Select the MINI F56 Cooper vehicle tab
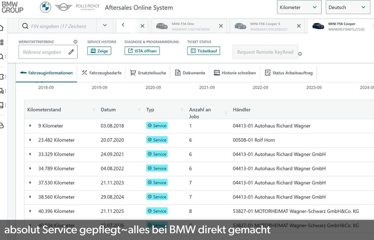The image size is (374, 240). (341, 26)
